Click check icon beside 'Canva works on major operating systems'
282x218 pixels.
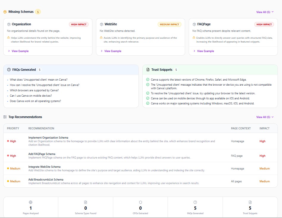[148, 103]
